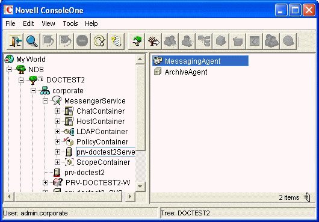Image resolution: width=319 pixels, height=222 pixels.
Task: Click the MessengerService speech bubble icon
Action: click(57, 100)
